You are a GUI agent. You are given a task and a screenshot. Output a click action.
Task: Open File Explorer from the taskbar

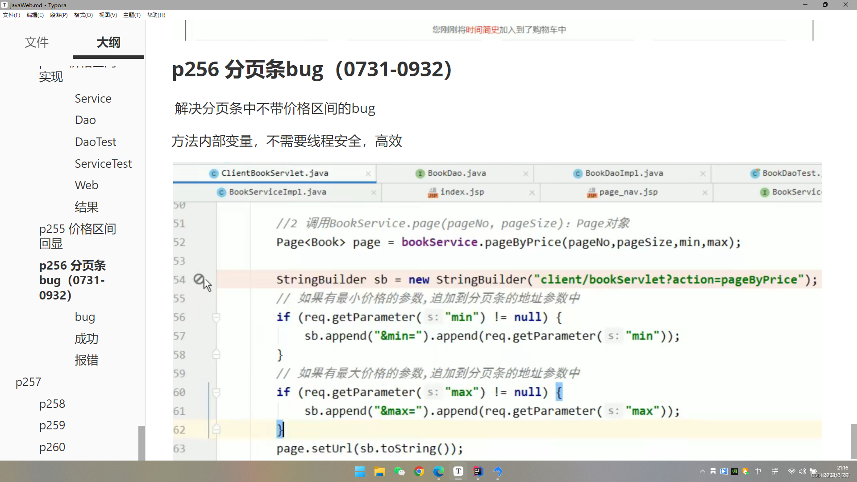(380, 471)
